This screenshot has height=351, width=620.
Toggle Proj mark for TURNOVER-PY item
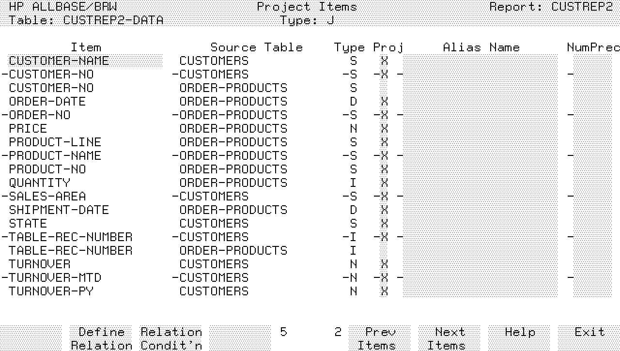[x=384, y=291]
